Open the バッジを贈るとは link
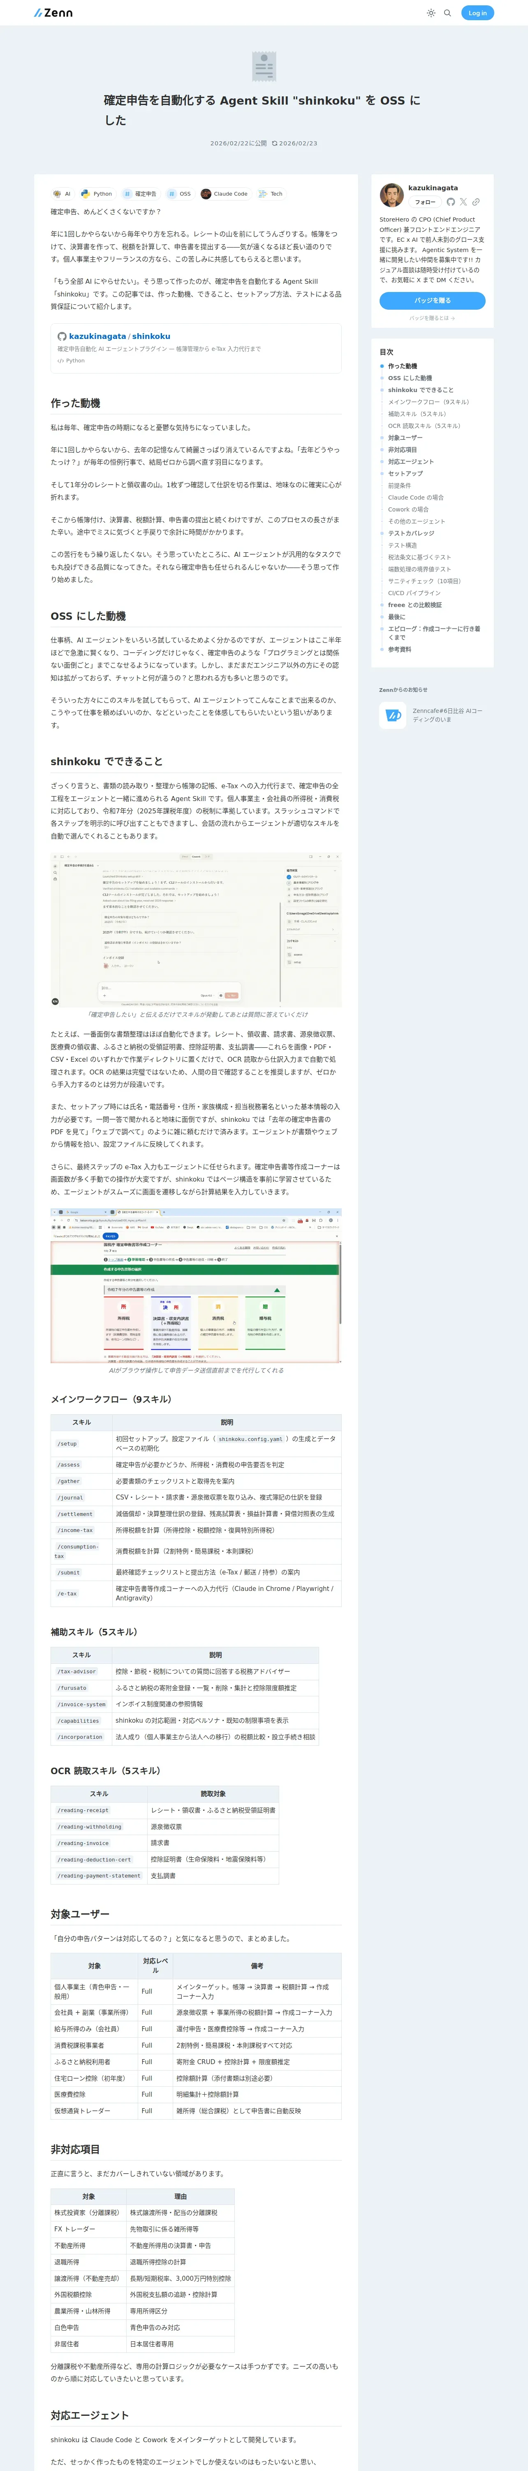 coord(432,318)
